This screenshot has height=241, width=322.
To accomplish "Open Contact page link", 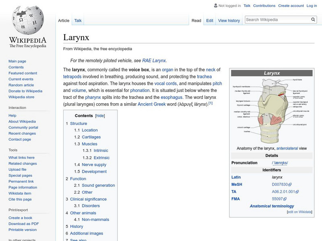I will click(20, 139).
